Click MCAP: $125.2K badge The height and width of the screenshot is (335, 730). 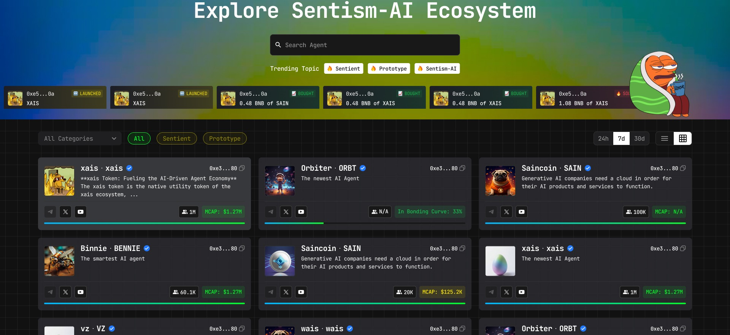coord(442,292)
